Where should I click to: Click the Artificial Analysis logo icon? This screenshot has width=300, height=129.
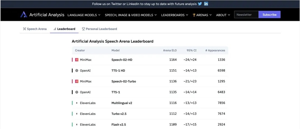click(x=24, y=15)
